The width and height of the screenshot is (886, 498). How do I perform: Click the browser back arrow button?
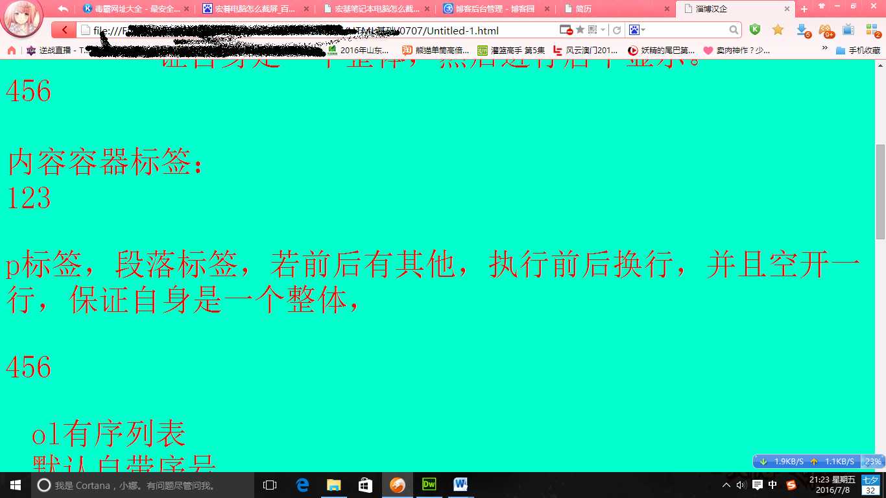(64, 30)
